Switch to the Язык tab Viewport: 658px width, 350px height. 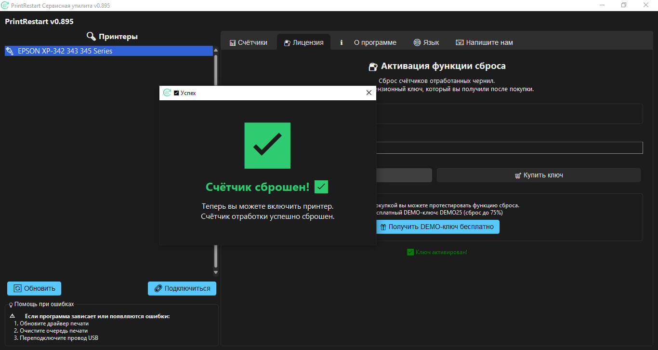point(426,42)
